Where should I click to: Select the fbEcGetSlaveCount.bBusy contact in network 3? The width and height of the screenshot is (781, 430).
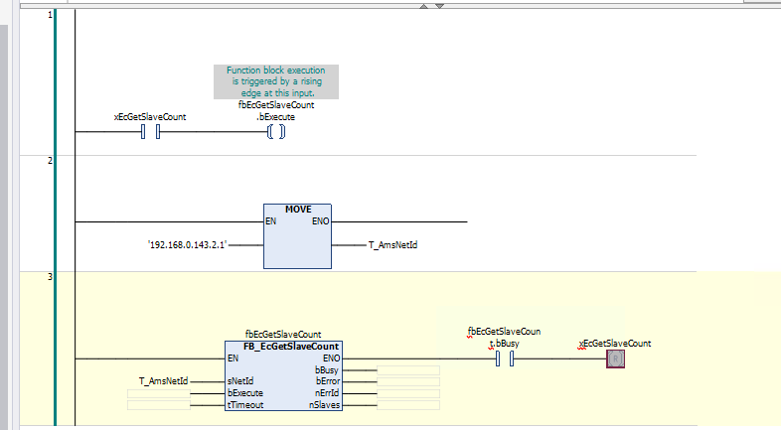(505, 358)
